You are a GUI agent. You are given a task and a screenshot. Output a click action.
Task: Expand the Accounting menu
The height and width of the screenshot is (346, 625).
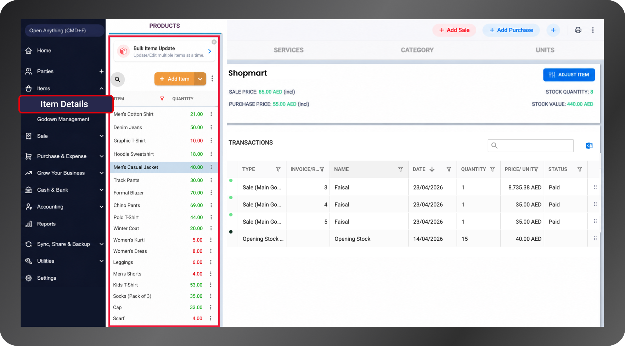tap(101, 207)
